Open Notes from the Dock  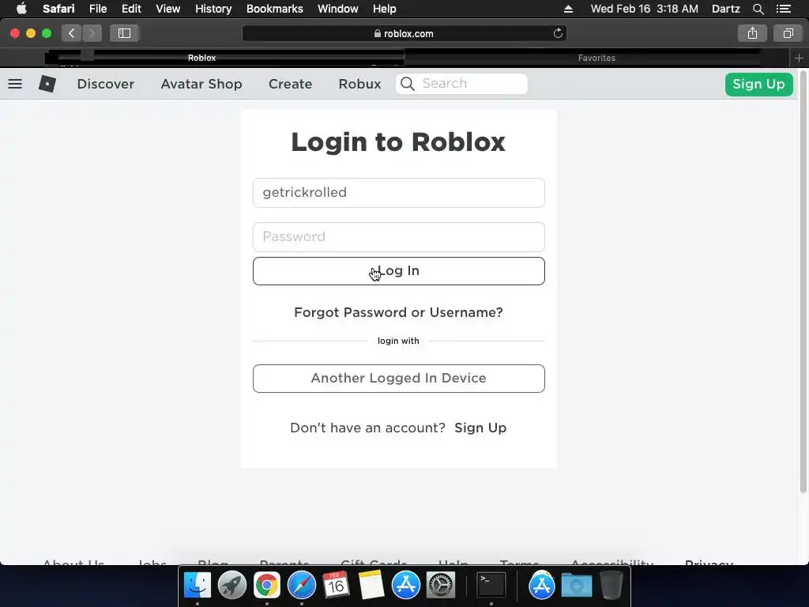click(371, 585)
